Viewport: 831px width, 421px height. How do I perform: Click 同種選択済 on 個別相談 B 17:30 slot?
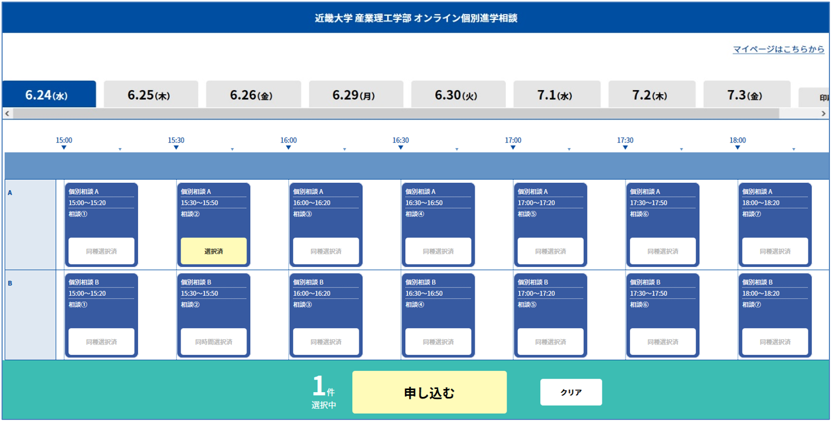click(x=662, y=342)
